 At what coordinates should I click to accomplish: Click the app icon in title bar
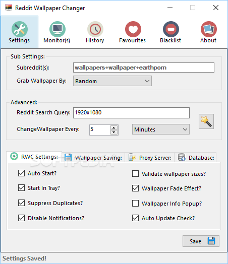click(9, 8)
